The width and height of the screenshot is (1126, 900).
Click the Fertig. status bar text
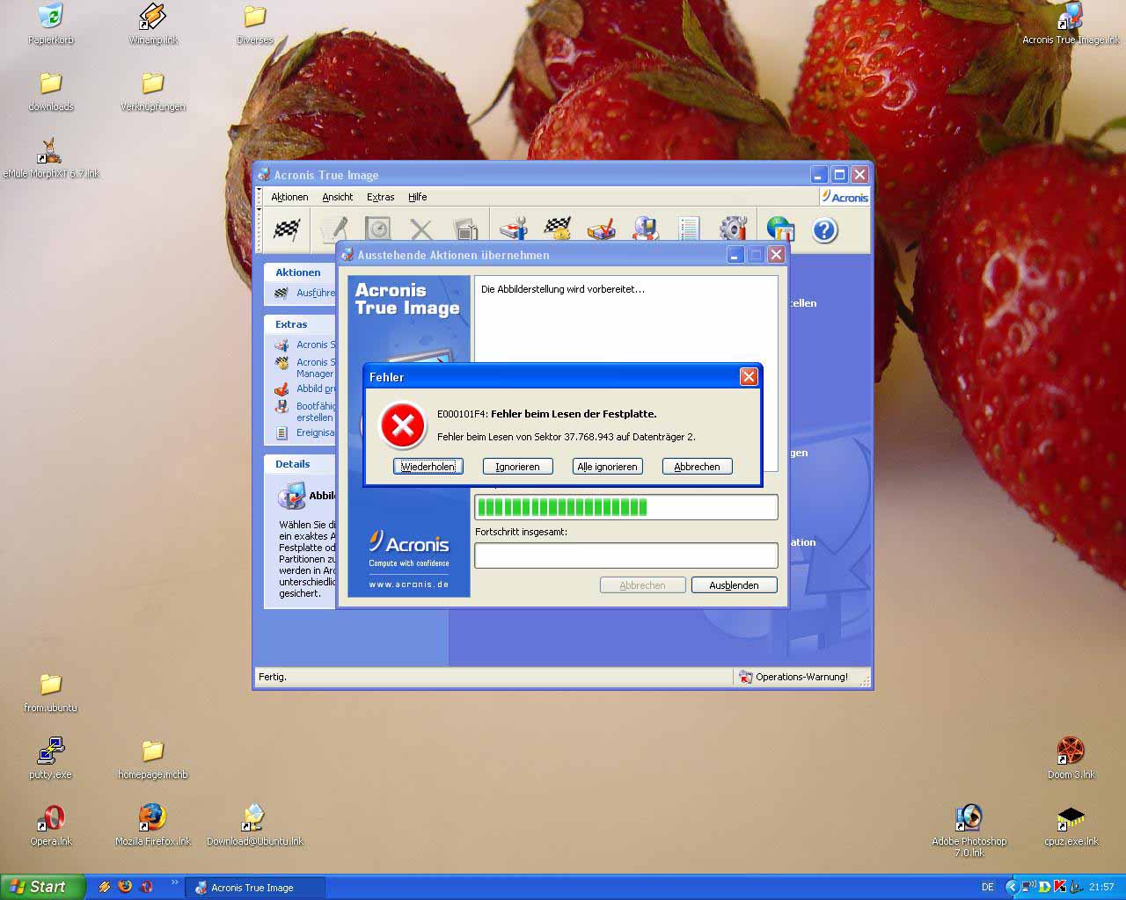(273, 677)
